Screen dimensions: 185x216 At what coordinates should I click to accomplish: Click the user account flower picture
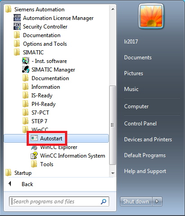151,16
